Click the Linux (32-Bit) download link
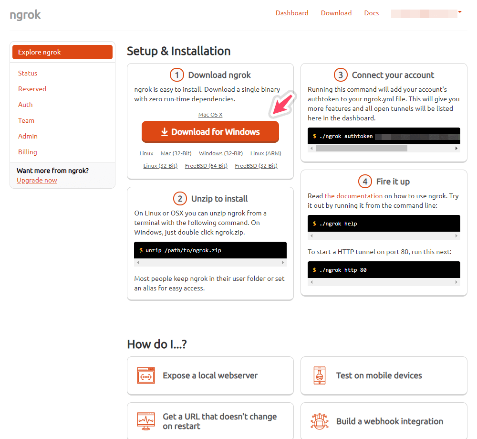The height and width of the screenshot is (439, 477). (x=160, y=166)
